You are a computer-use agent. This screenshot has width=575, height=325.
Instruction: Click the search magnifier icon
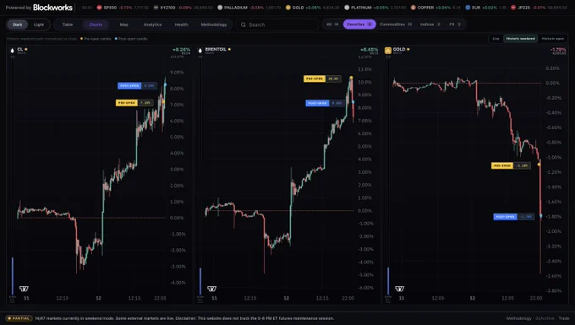[x=244, y=24]
